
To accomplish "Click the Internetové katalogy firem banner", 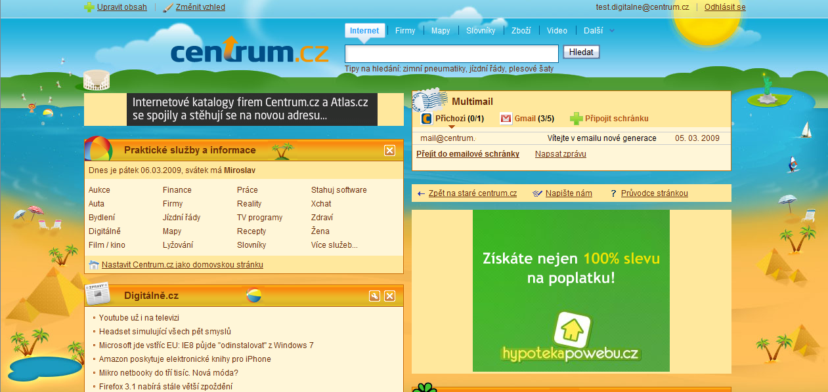I will click(252, 109).
